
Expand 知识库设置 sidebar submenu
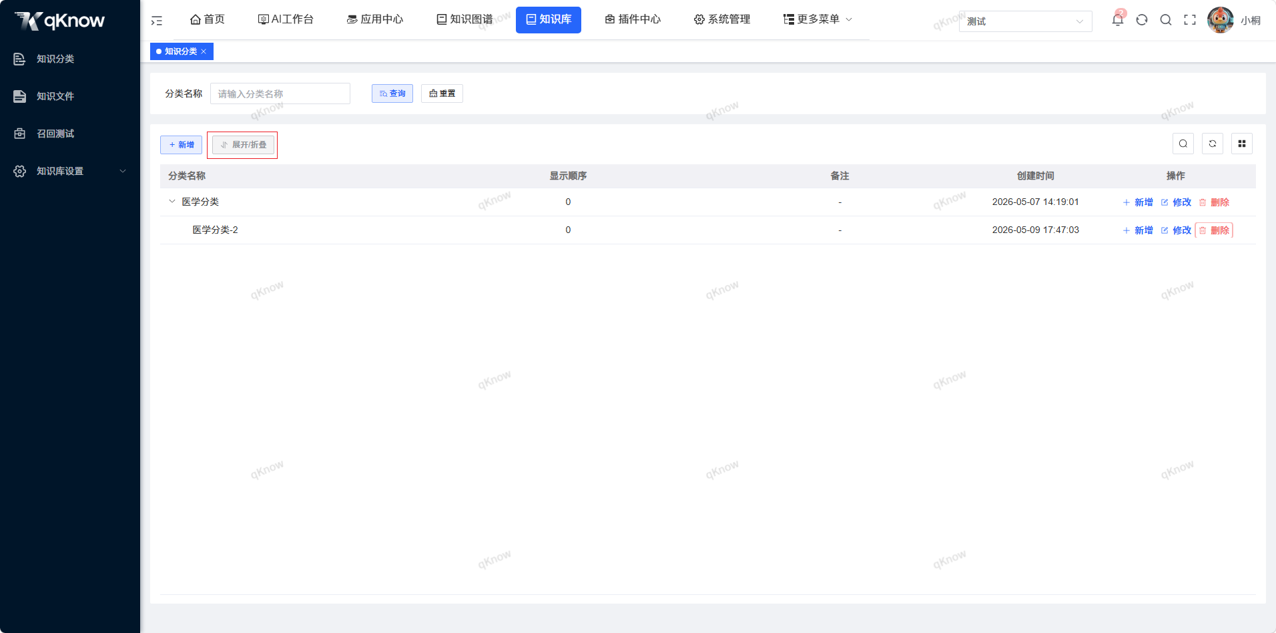click(x=70, y=171)
